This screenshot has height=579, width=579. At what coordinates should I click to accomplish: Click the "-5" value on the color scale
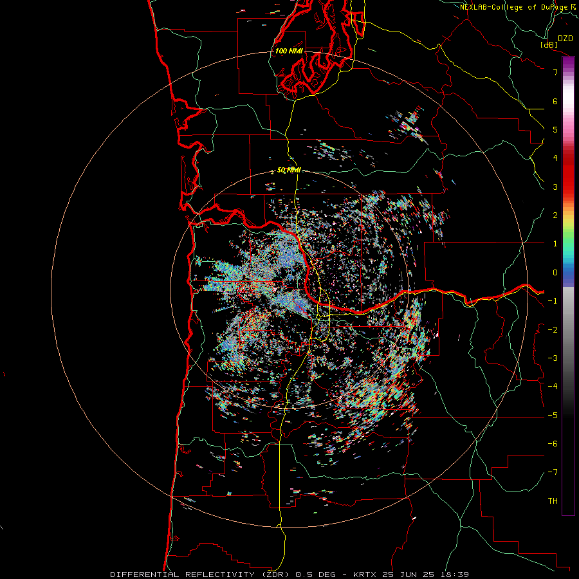pyautogui.click(x=553, y=416)
